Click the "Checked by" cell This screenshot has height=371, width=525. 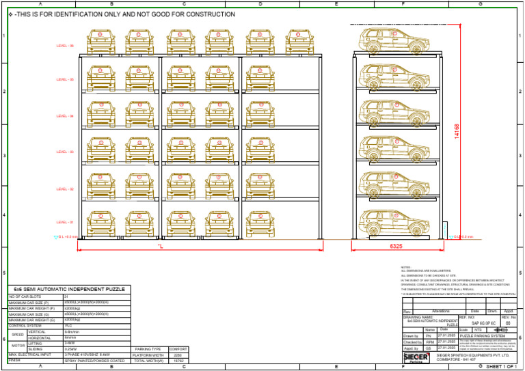[413, 342]
